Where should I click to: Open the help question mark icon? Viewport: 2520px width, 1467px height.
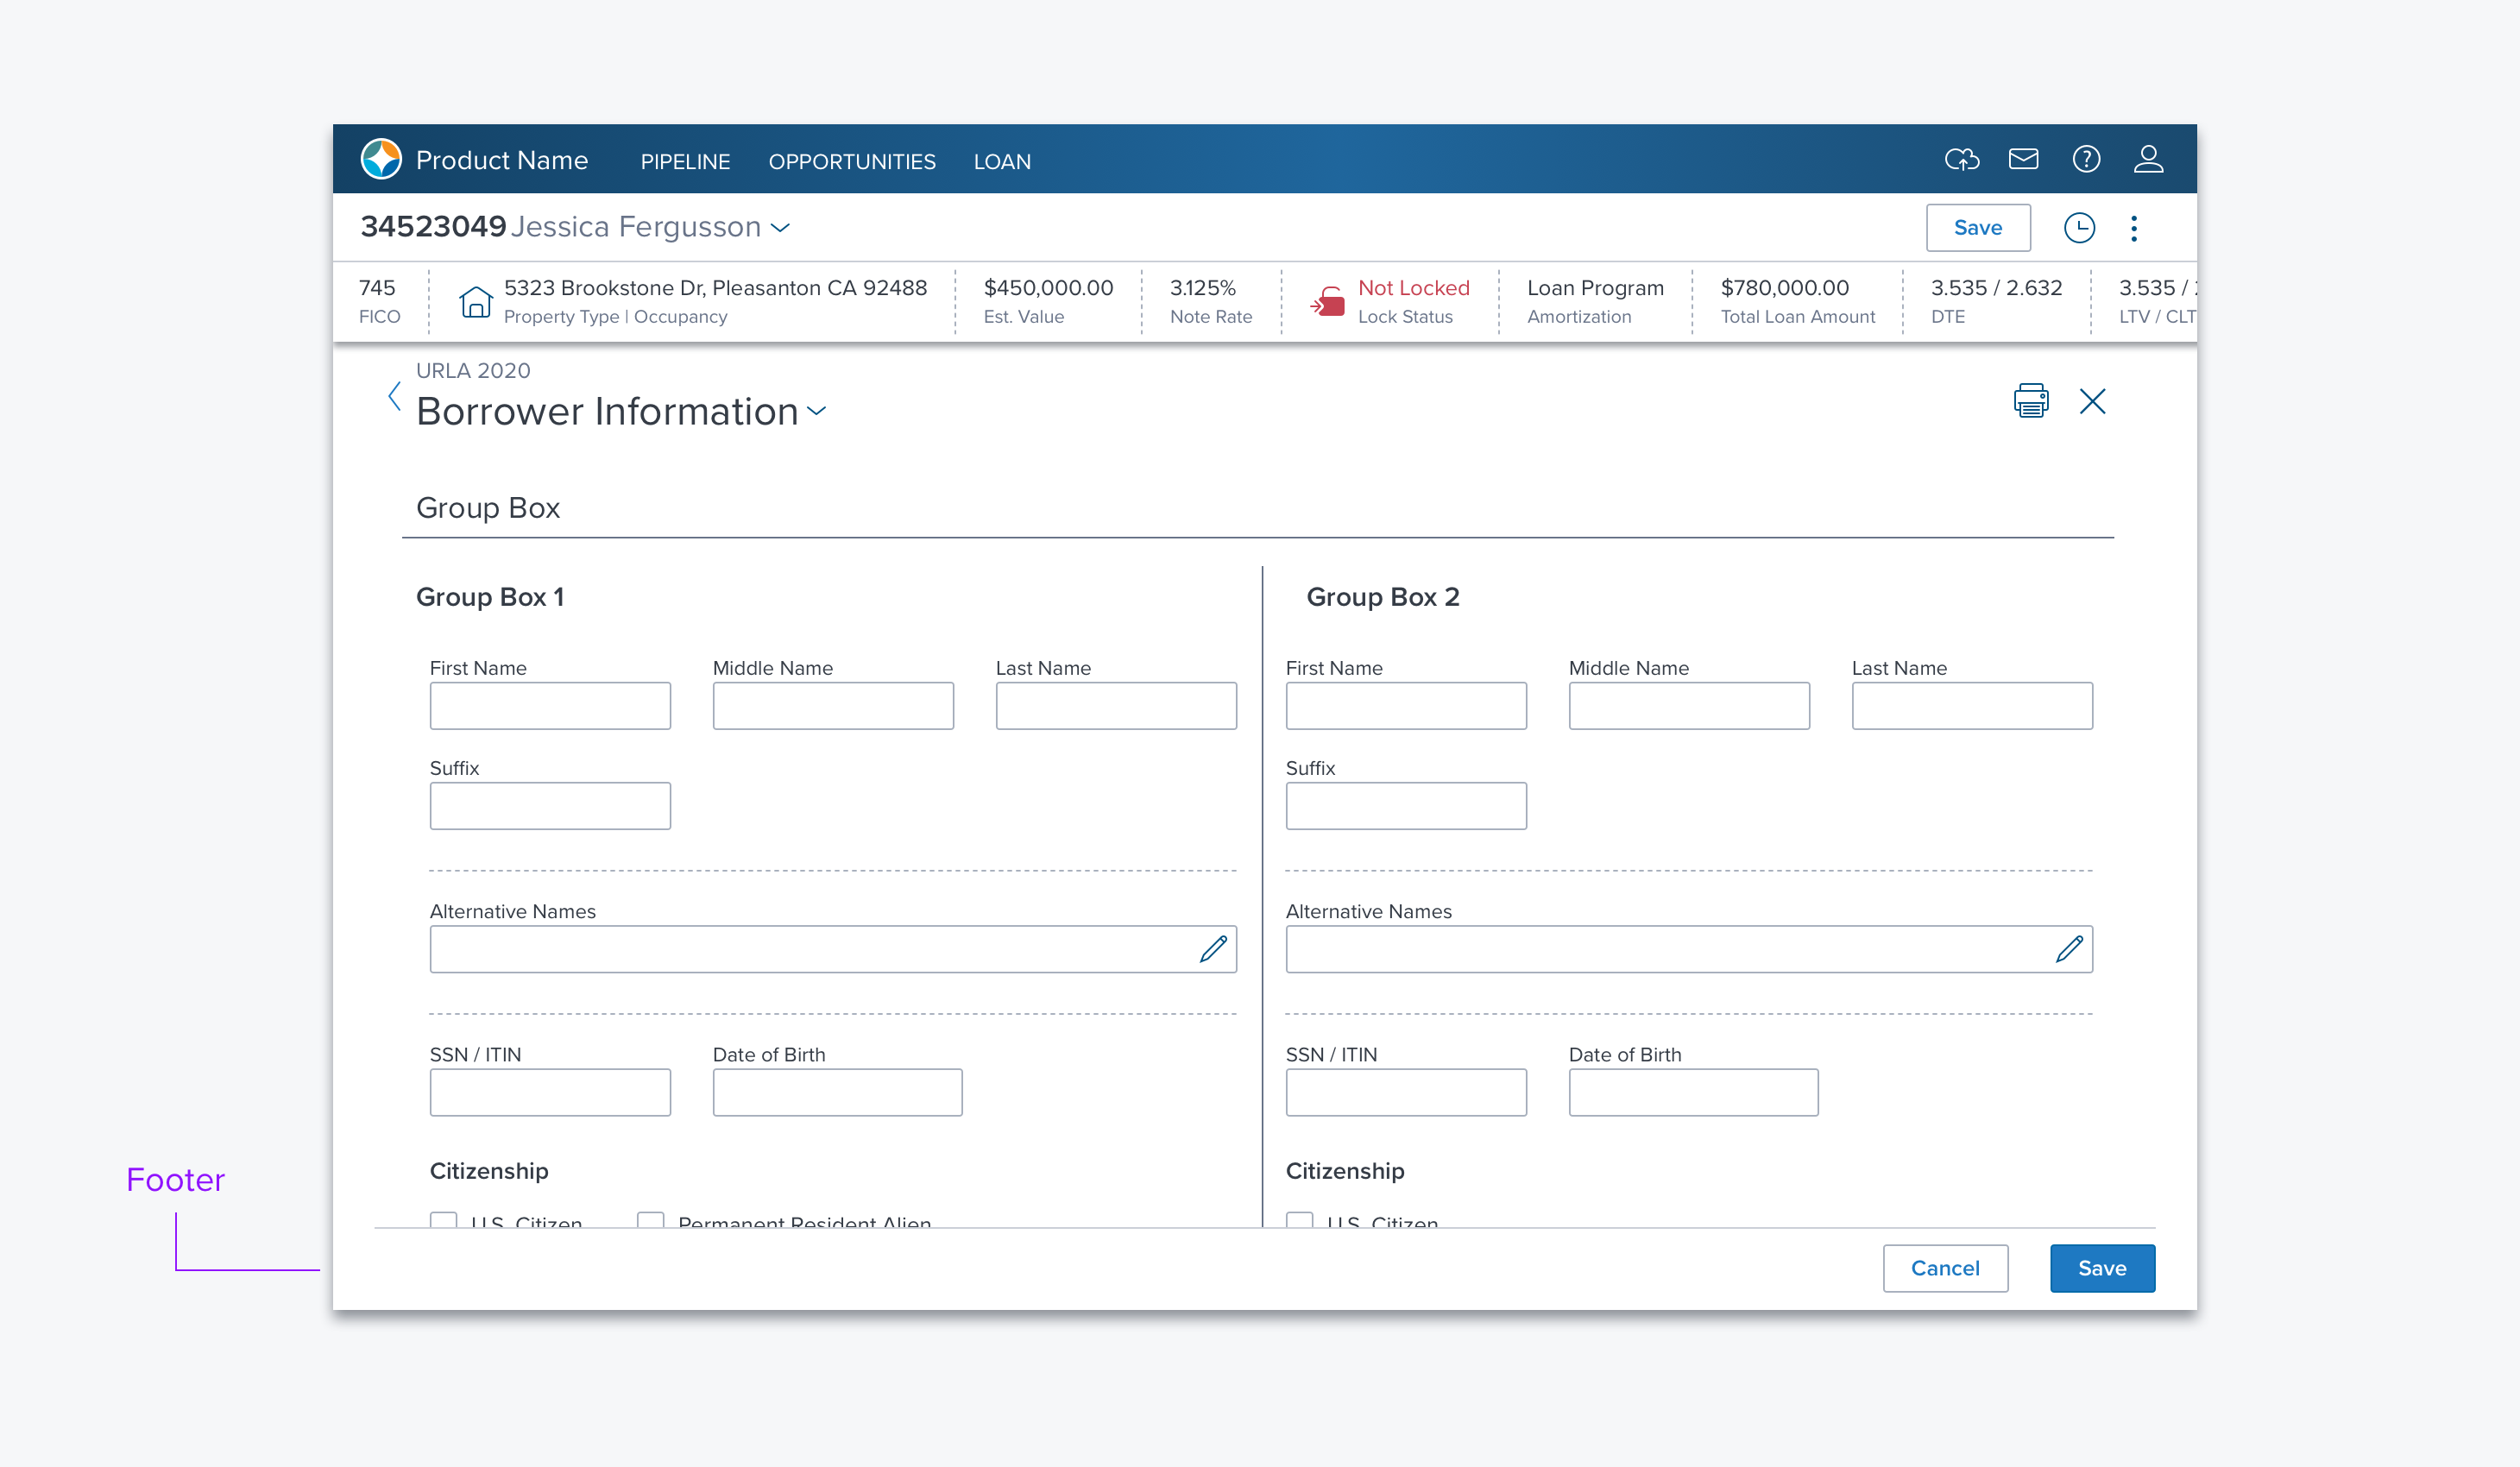[2086, 159]
